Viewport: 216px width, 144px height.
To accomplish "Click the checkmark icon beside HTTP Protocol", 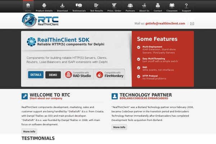I will tap(139, 76).
